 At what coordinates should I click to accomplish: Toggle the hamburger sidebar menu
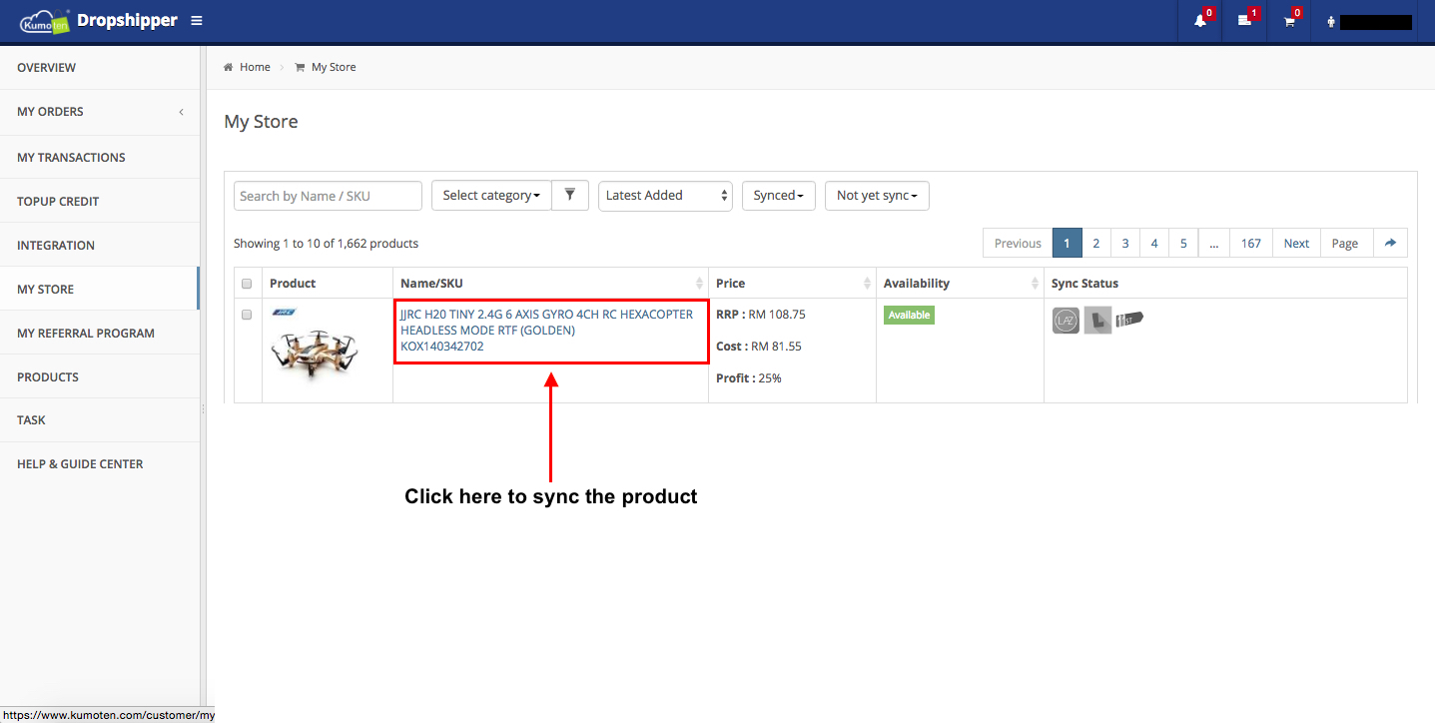[x=197, y=21]
